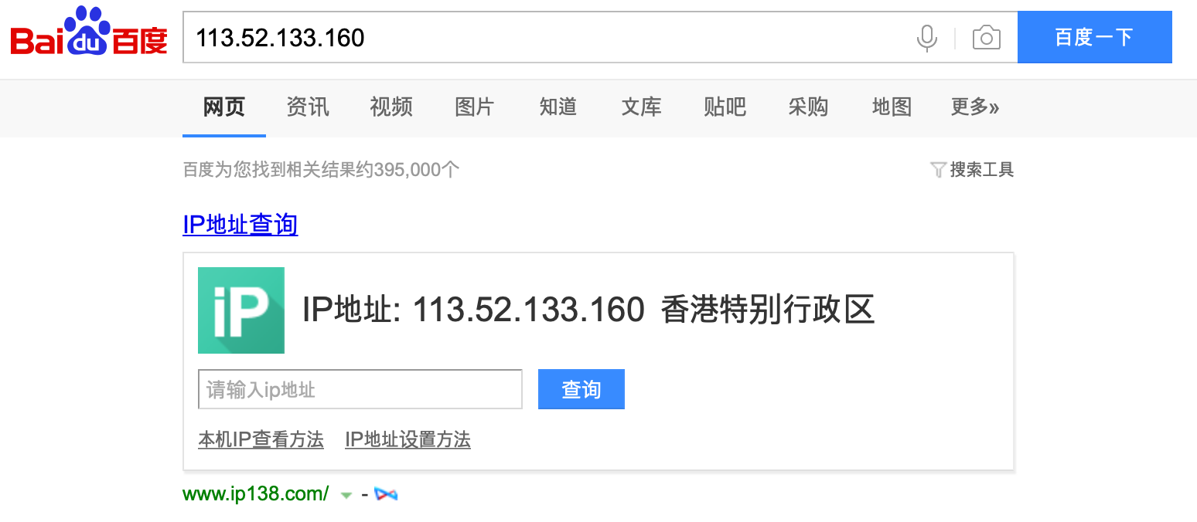
Task: Expand the green dropdown arrow after ip138 URL
Action: (x=346, y=494)
